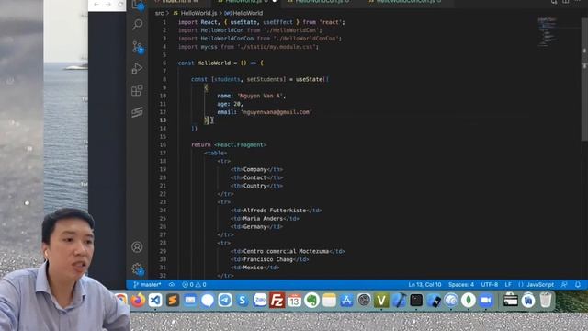
Task: Open Telegram from the dock
Action: point(225,301)
